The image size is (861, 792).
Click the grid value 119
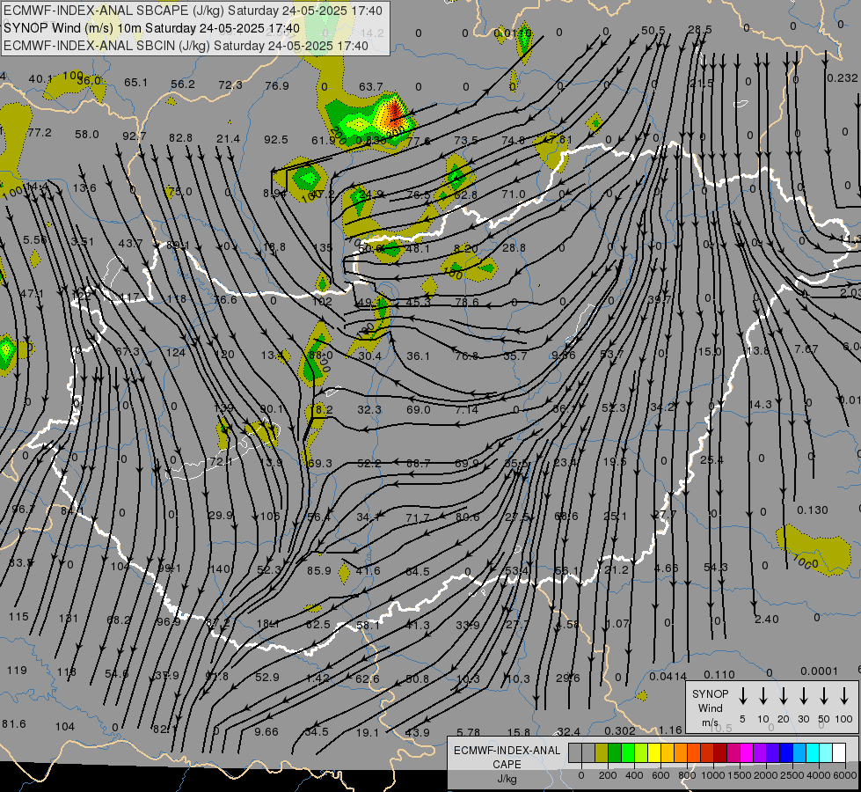click(x=17, y=670)
